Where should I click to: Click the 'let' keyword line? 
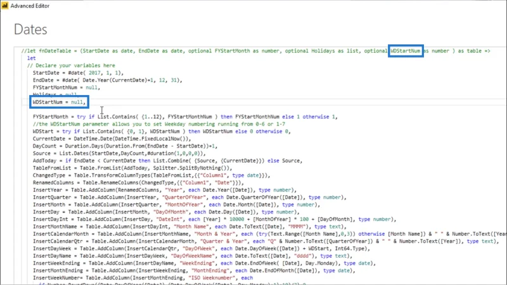pos(31,58)
